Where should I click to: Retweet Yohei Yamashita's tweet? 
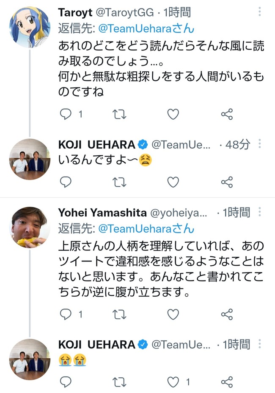point(119,314)
